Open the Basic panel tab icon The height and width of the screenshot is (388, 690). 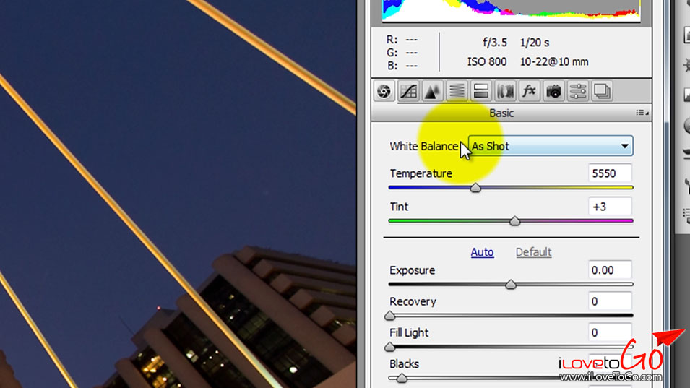pos(384,91)
